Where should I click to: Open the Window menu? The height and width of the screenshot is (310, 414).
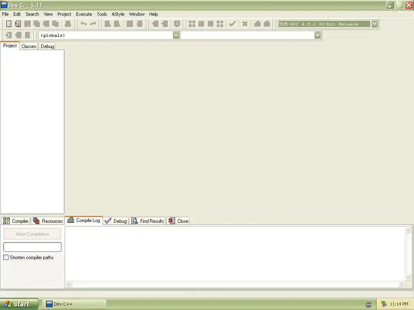pyautogui.click(x=137, y=14)
